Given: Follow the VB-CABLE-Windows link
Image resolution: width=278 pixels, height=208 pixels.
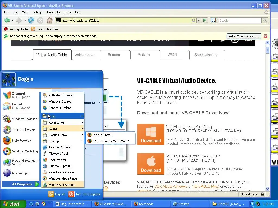Looking at the screenshot, I should [x=170, y=186].
